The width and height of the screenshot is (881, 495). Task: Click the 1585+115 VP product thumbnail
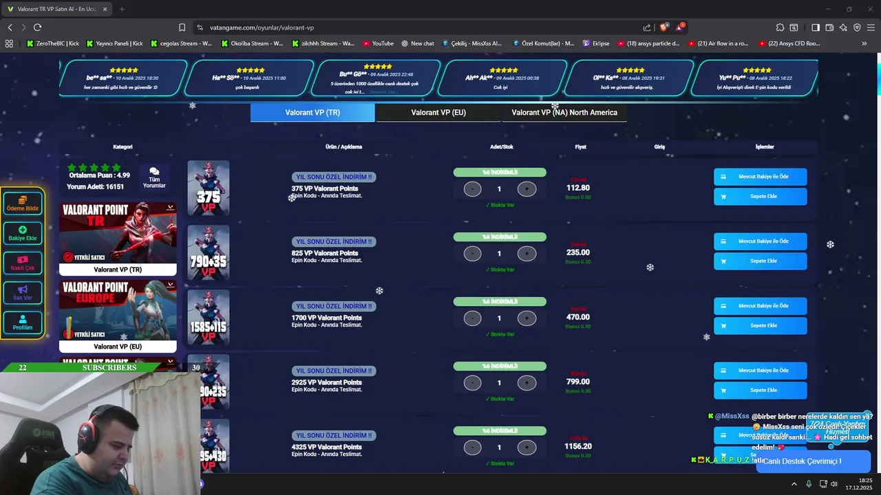(x=209, y=317)
